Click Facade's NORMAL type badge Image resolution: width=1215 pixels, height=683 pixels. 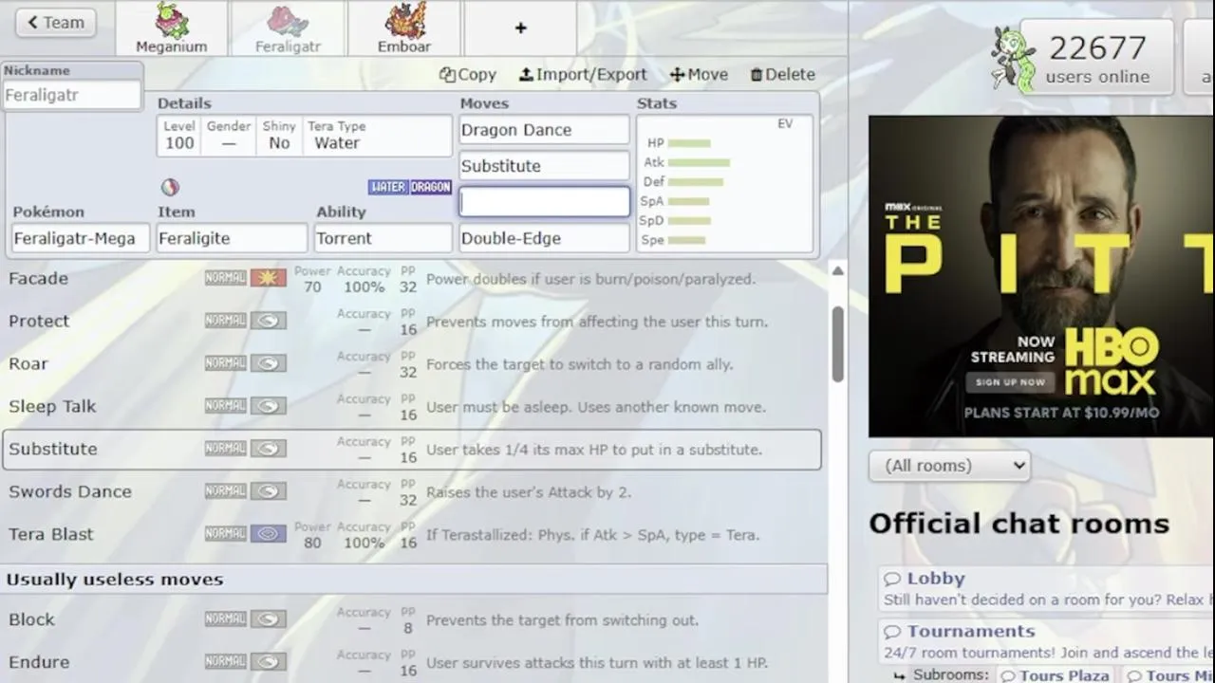226,278
